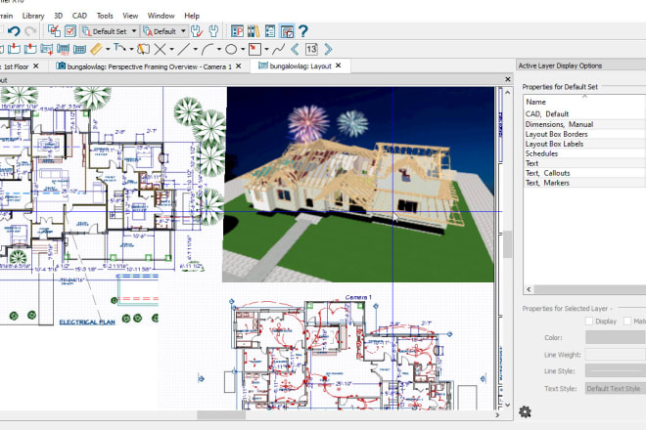Close the Perspective Framing Overview tab

(239, 65)
